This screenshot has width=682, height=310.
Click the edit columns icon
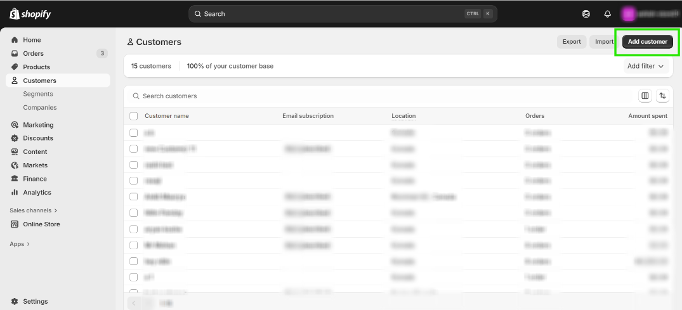tap(645, 96)
